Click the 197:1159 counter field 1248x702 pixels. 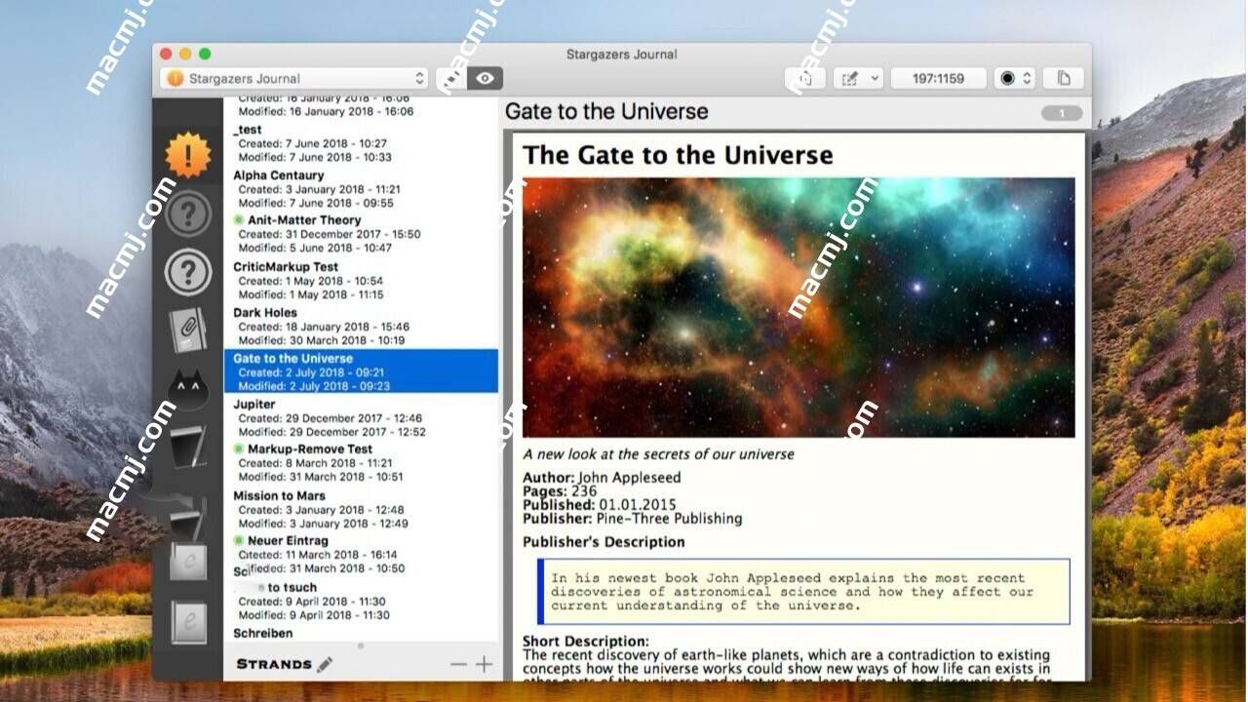click(x=938, y=78)
